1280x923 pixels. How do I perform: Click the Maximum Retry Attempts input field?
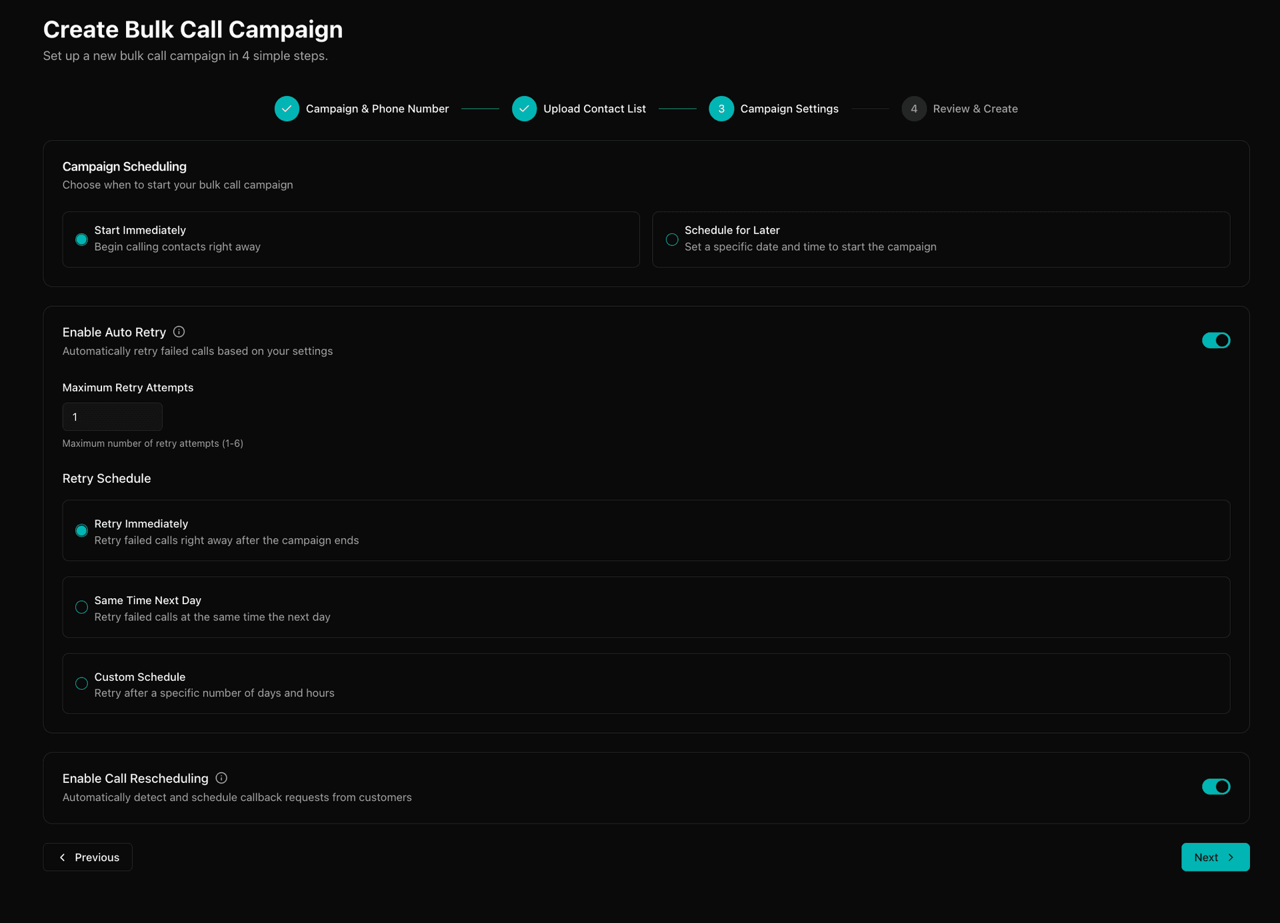pos(112,416)
